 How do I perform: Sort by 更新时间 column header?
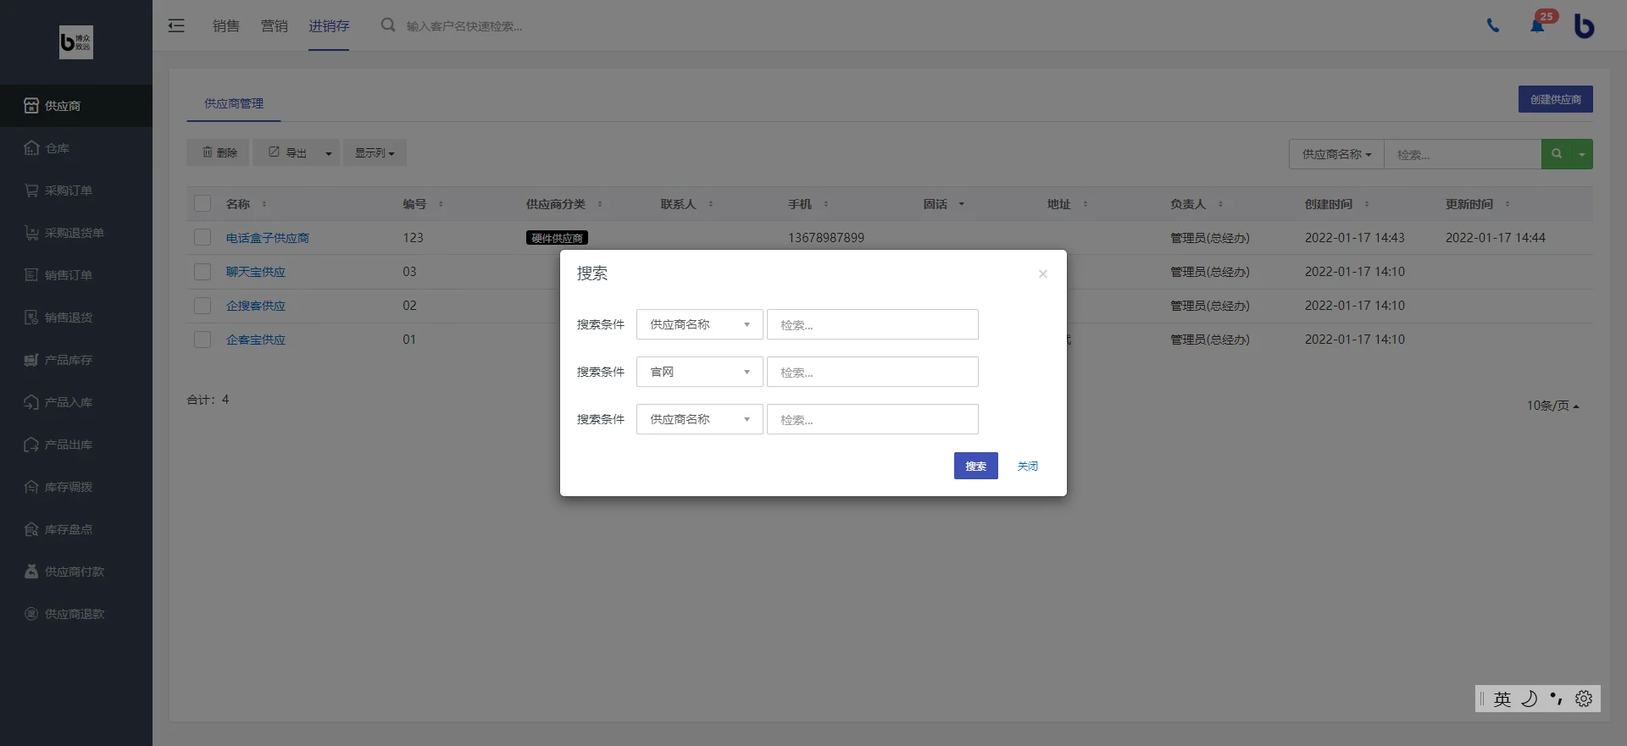click(x=1469, y=204)
